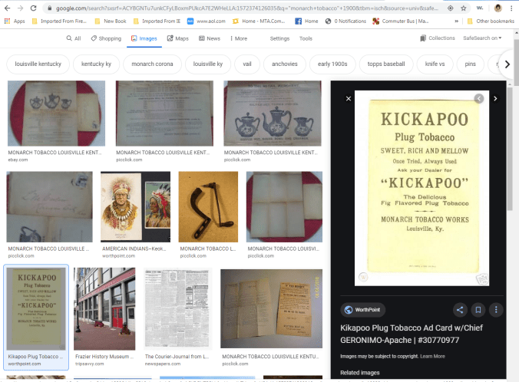Select the Images tab

(144, 38)
